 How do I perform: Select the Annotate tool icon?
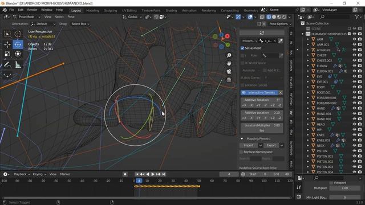click(x=7, y=65)
